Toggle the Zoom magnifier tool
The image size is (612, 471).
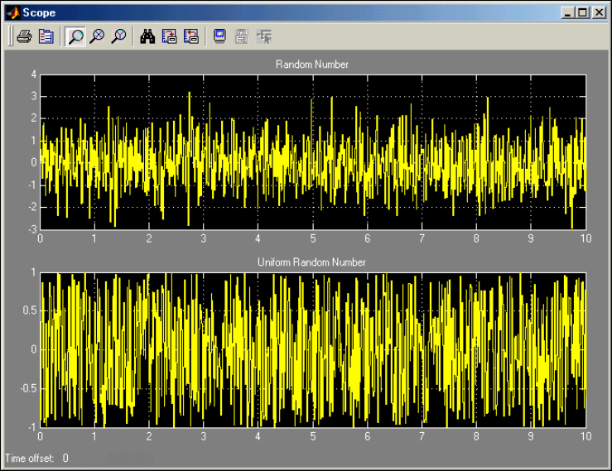(x=75, y=36)
